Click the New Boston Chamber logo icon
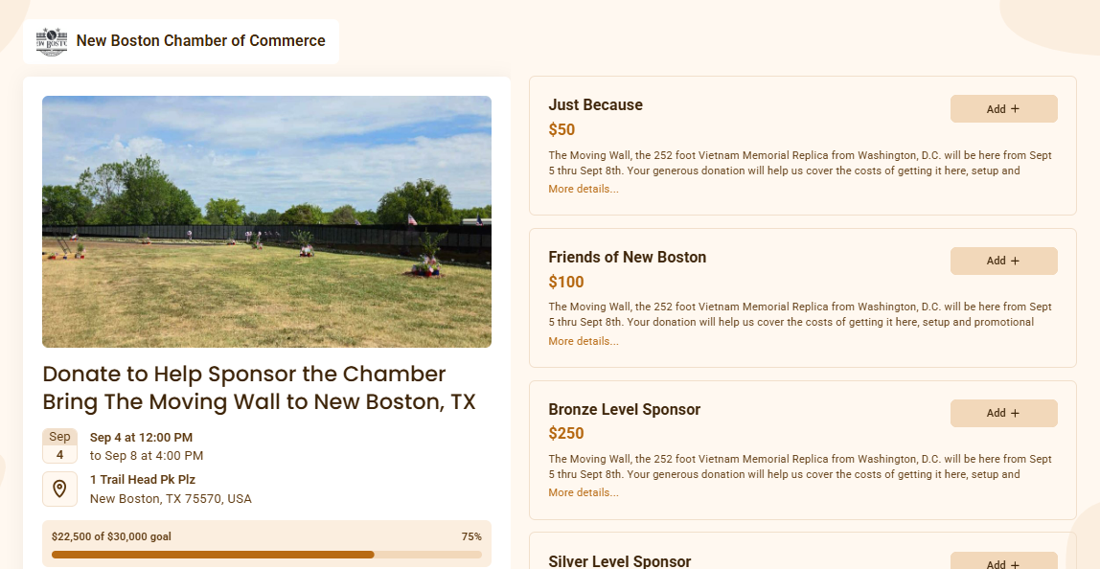The image size is (1100, 569). point(52,41)
